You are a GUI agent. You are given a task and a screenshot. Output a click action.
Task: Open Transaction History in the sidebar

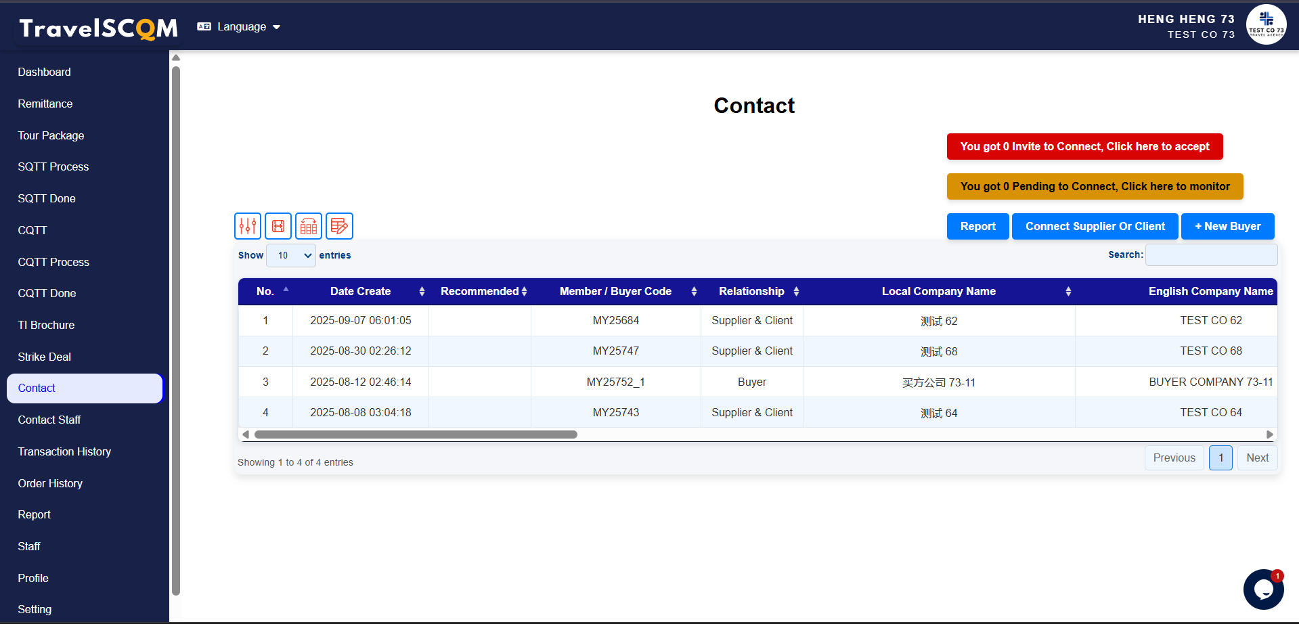click(64, 451)
